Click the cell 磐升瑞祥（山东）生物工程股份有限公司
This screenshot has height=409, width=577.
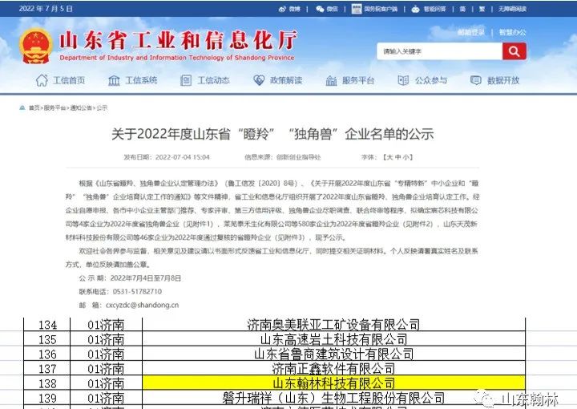(x=333, y=398)
